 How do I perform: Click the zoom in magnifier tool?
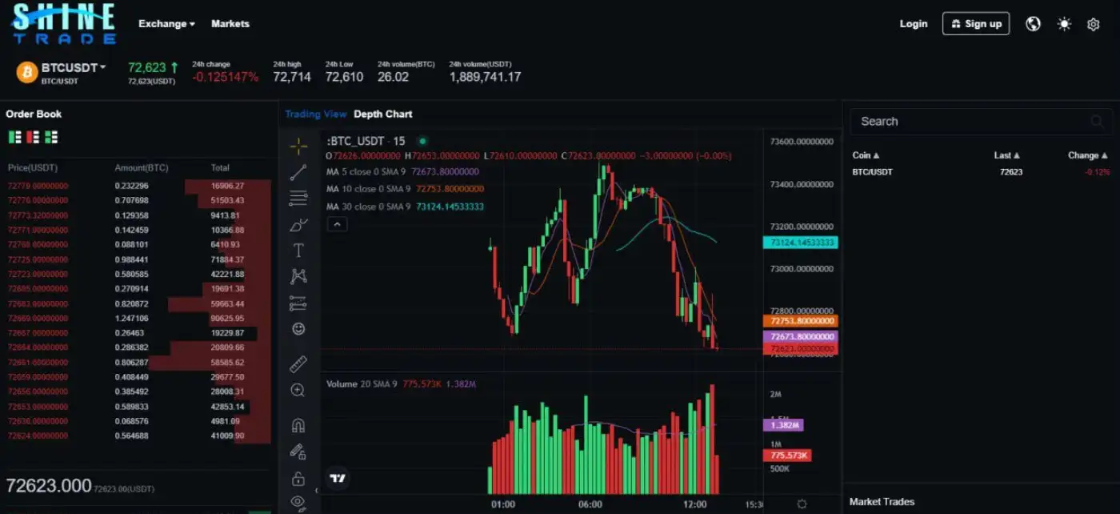298,391
